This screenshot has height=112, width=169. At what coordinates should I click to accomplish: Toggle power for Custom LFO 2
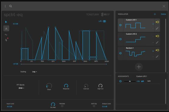click(x=120, y=39)
